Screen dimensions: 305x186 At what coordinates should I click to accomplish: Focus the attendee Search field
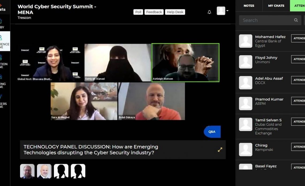(x=270, y=20)
